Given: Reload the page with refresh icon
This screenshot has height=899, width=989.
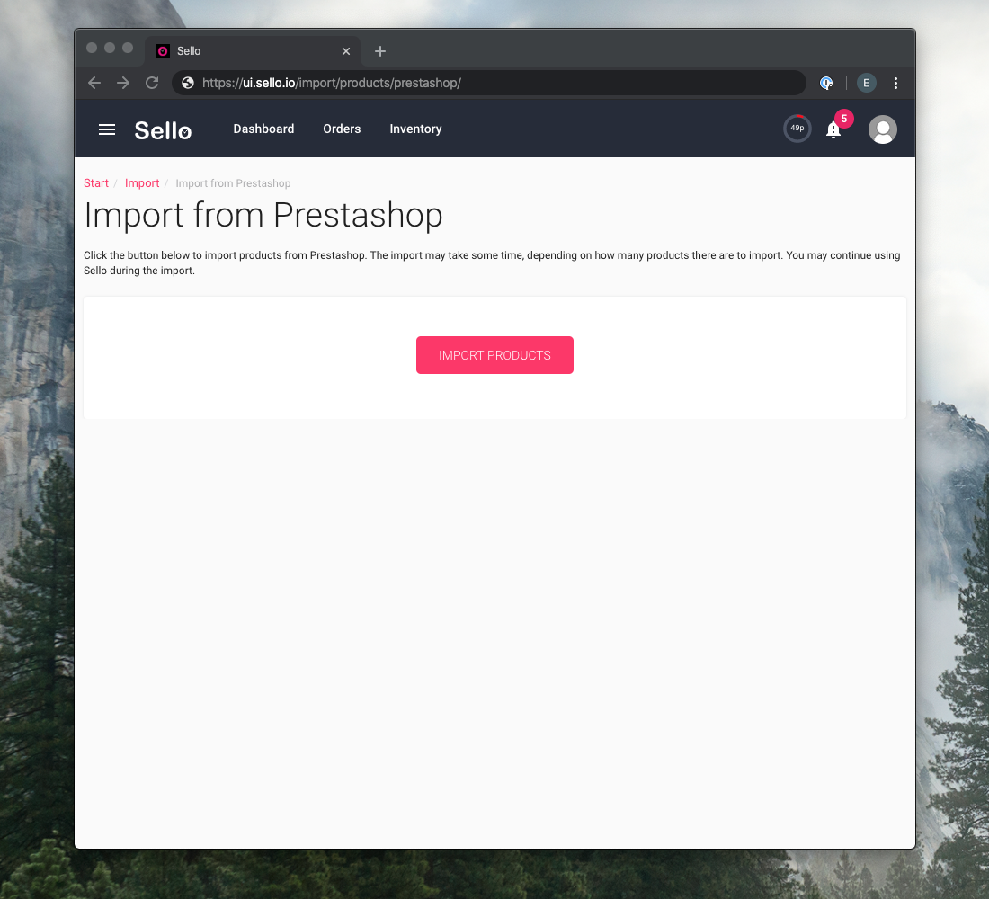Looking at the screenshot, I should pos(152,83).
